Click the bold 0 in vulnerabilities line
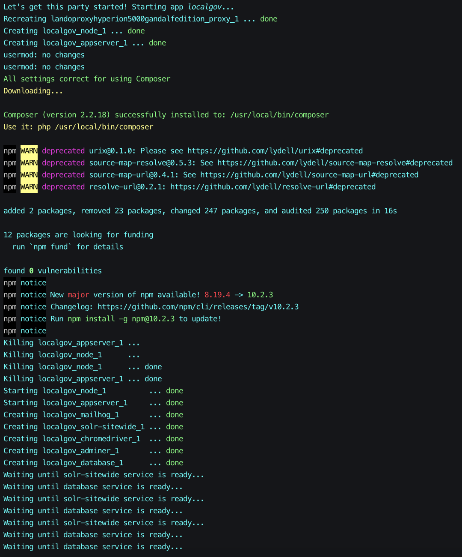 pos(31,270)
